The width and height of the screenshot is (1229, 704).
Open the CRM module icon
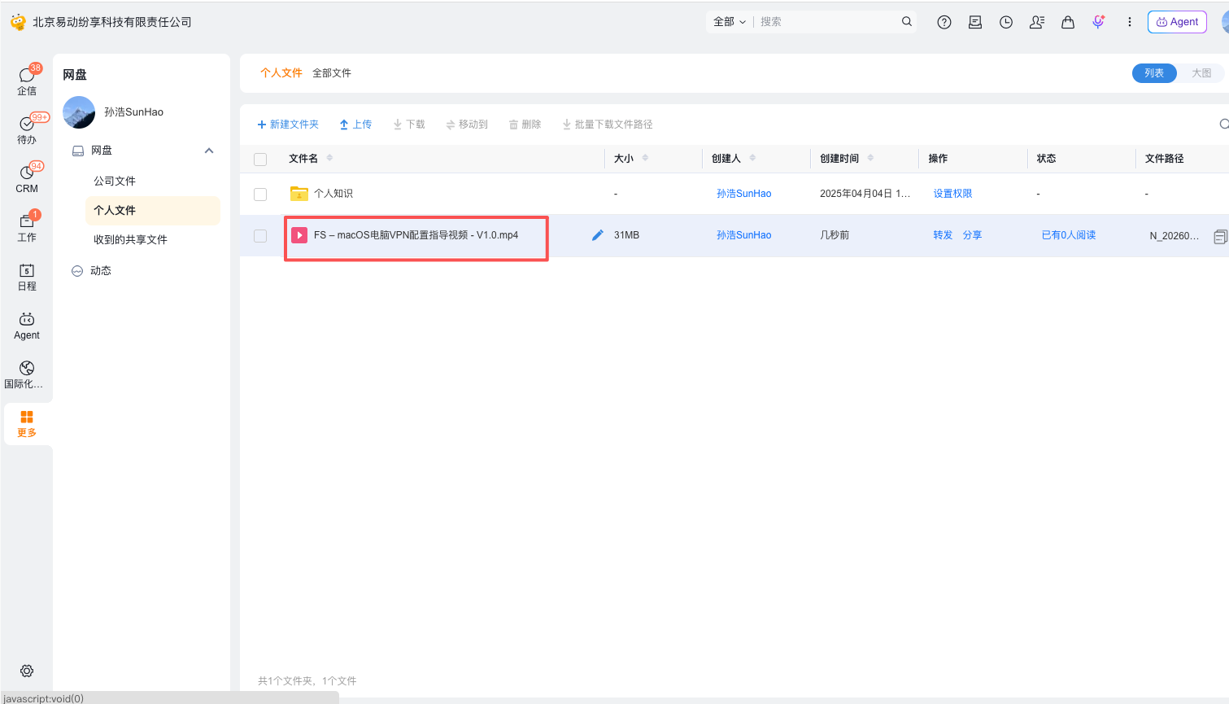[27, 173]
